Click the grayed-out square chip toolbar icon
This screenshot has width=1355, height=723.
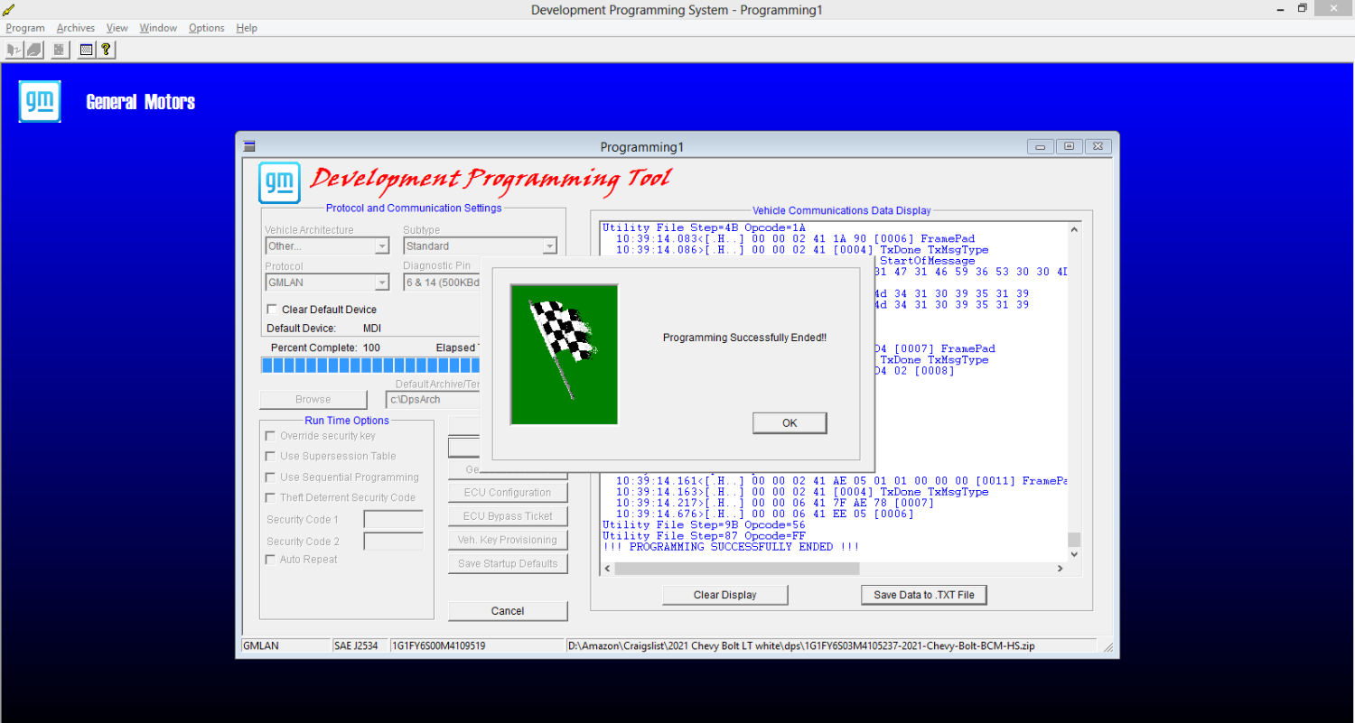pos(59,50)
